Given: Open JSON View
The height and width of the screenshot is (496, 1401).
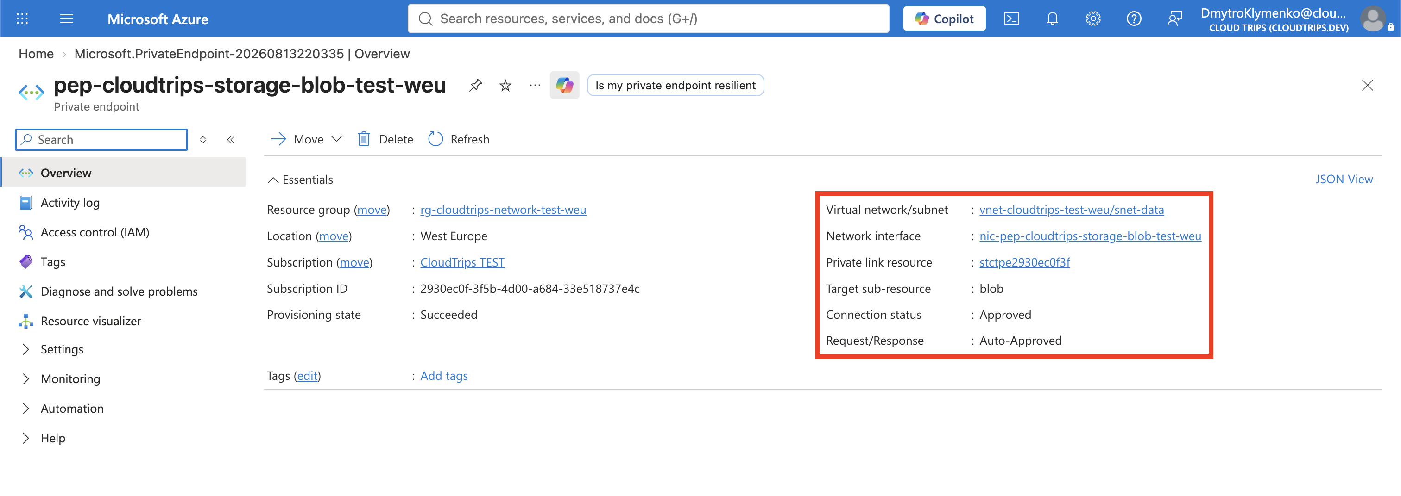Looking at the screenshot, I should click(1344, 179).
